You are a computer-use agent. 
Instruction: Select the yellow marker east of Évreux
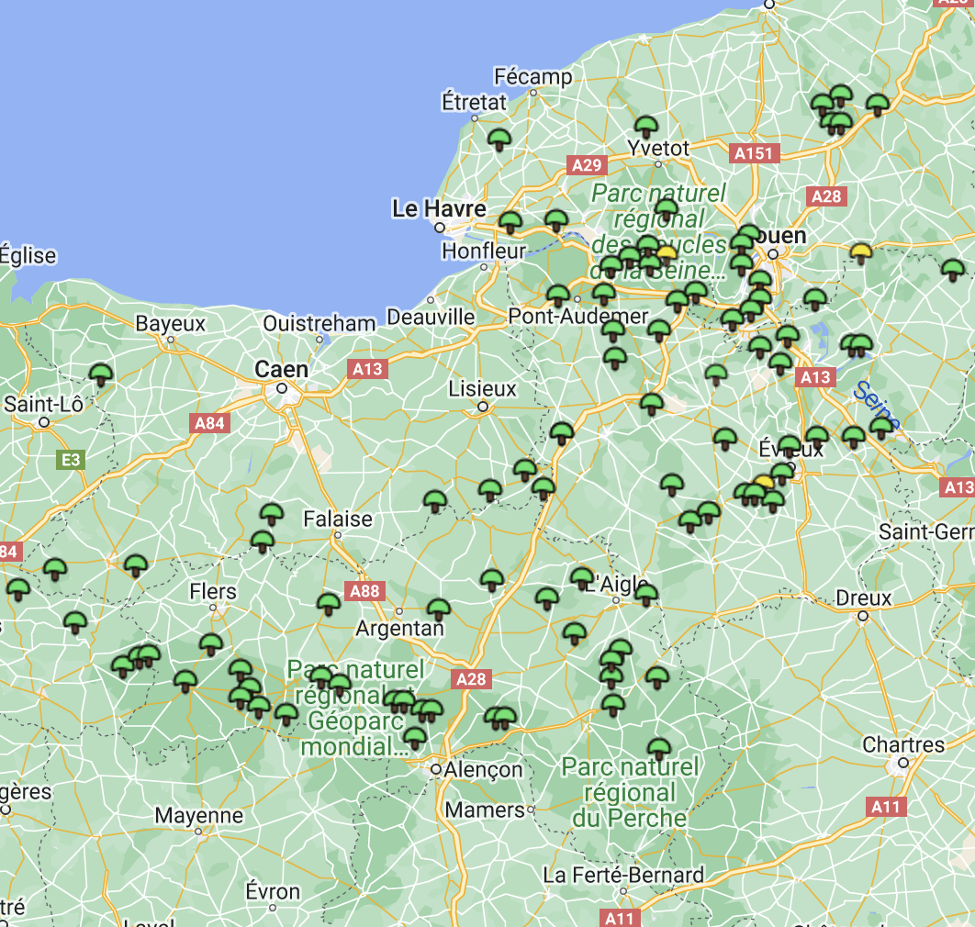point(765,481)
